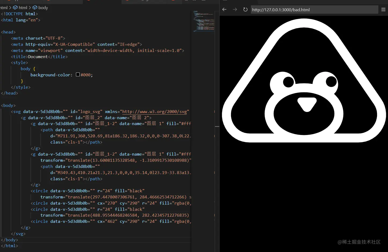Click the translate(13.60081135328548 transform line

[116, 160]
